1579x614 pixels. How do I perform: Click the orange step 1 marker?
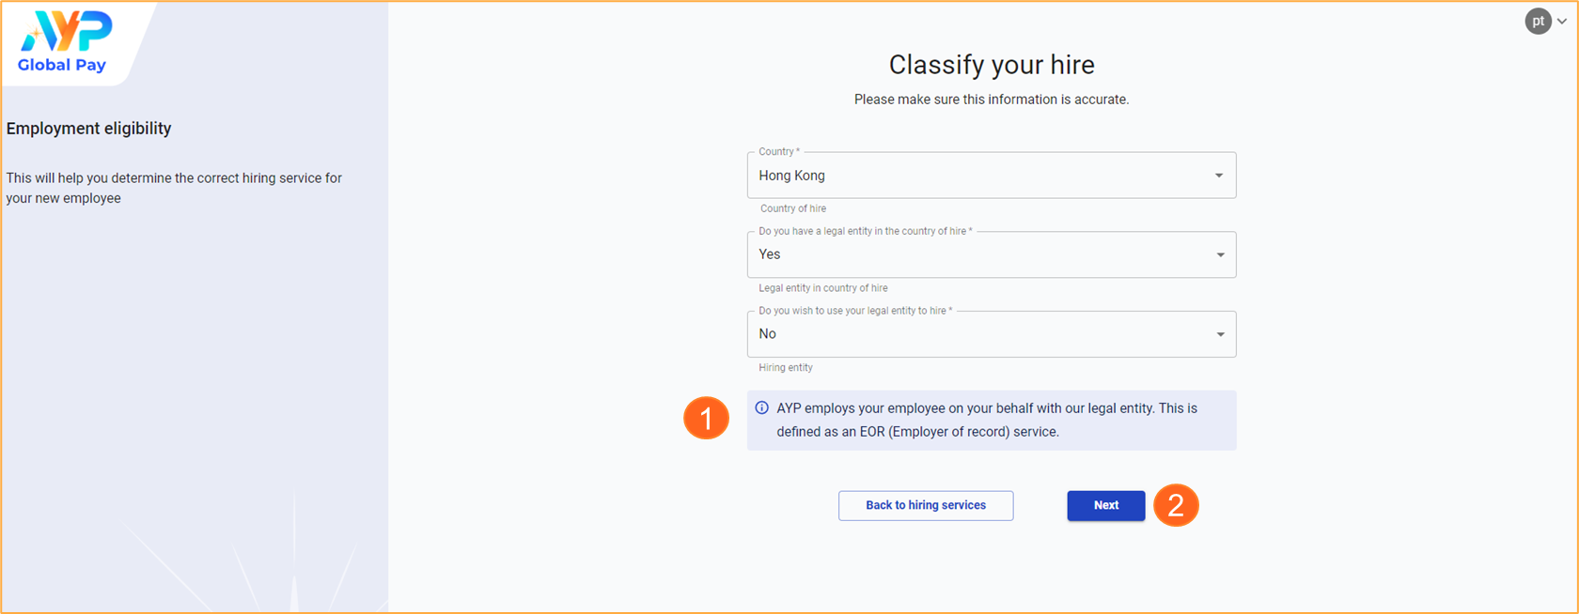706,418
